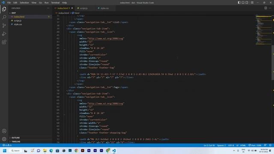Click the Ln 2, Col 18 cursor position
The image size is (274, 154).
(209, 145)
